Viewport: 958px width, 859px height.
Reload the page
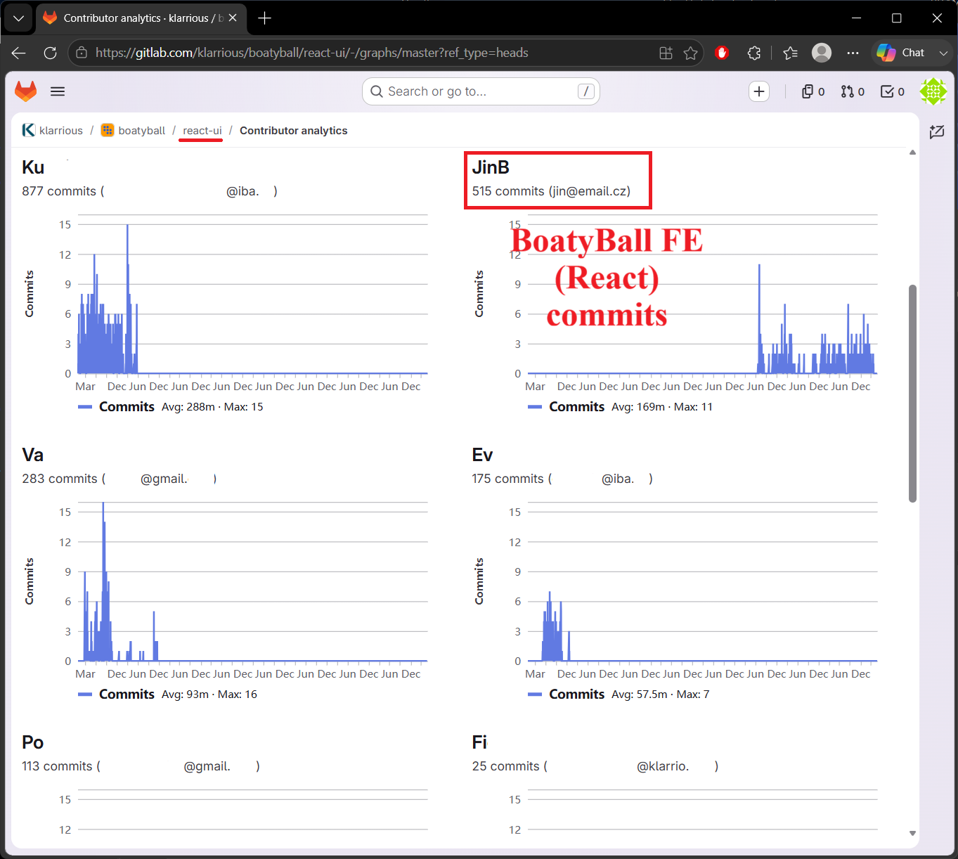coord(50,53)
